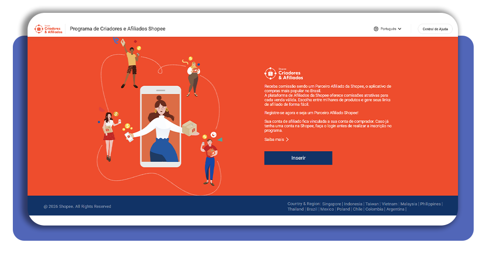
Task: Select Indonesia in Country & Region
Action: point(353,204)
